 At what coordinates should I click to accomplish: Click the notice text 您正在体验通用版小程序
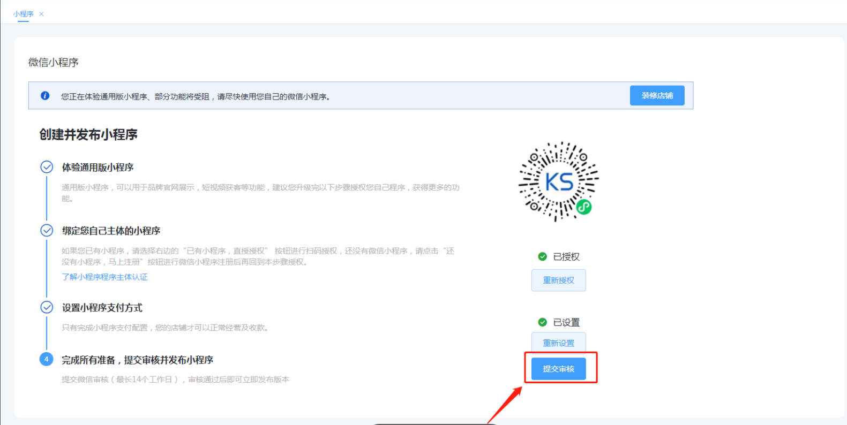(196, 96)
